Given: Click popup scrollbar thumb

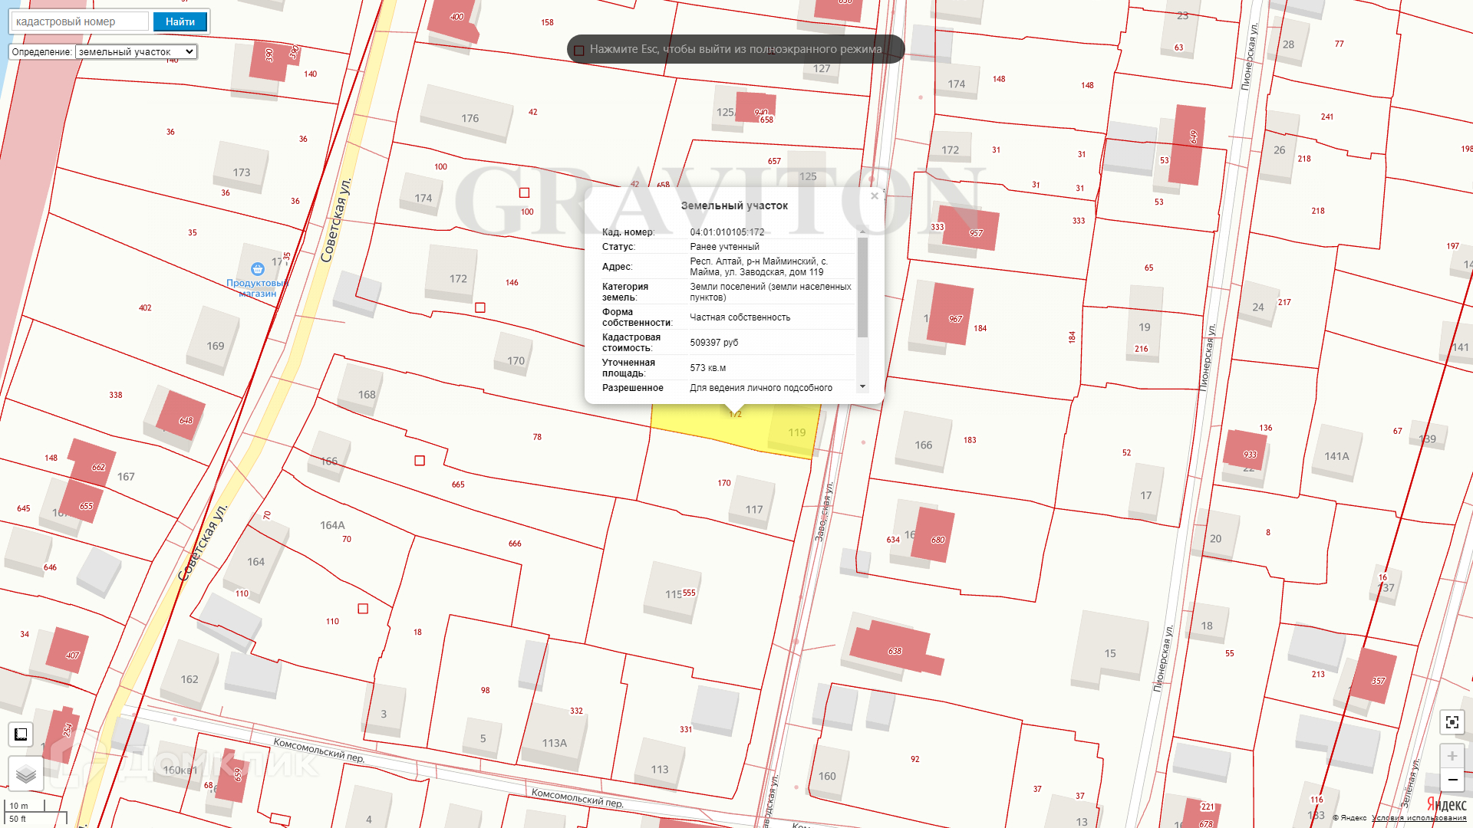Looking at the screenshot, I should (862, 287).
